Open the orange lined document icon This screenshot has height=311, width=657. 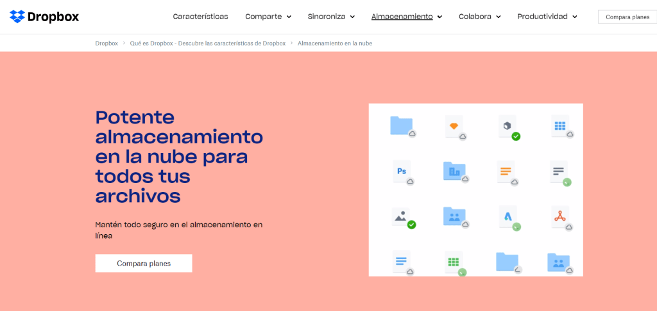click(x=507, y=171)
